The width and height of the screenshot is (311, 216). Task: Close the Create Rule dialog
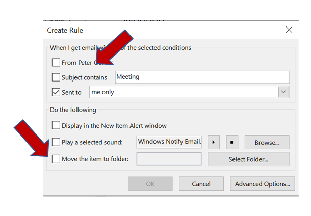289,30
